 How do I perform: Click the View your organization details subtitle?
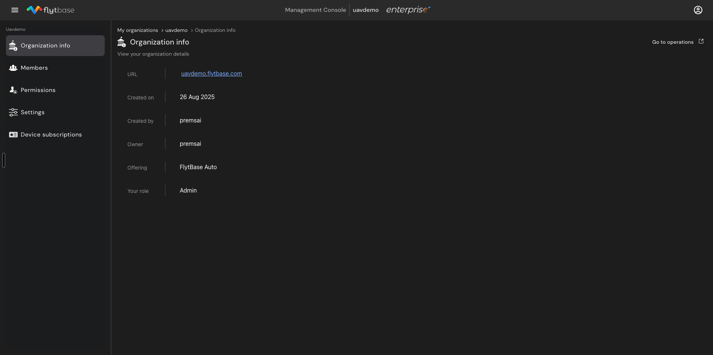[153, 54]
